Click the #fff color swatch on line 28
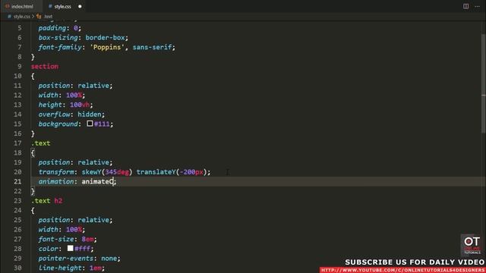This screenshot has width=486, height=273. (x=71, y=248)
